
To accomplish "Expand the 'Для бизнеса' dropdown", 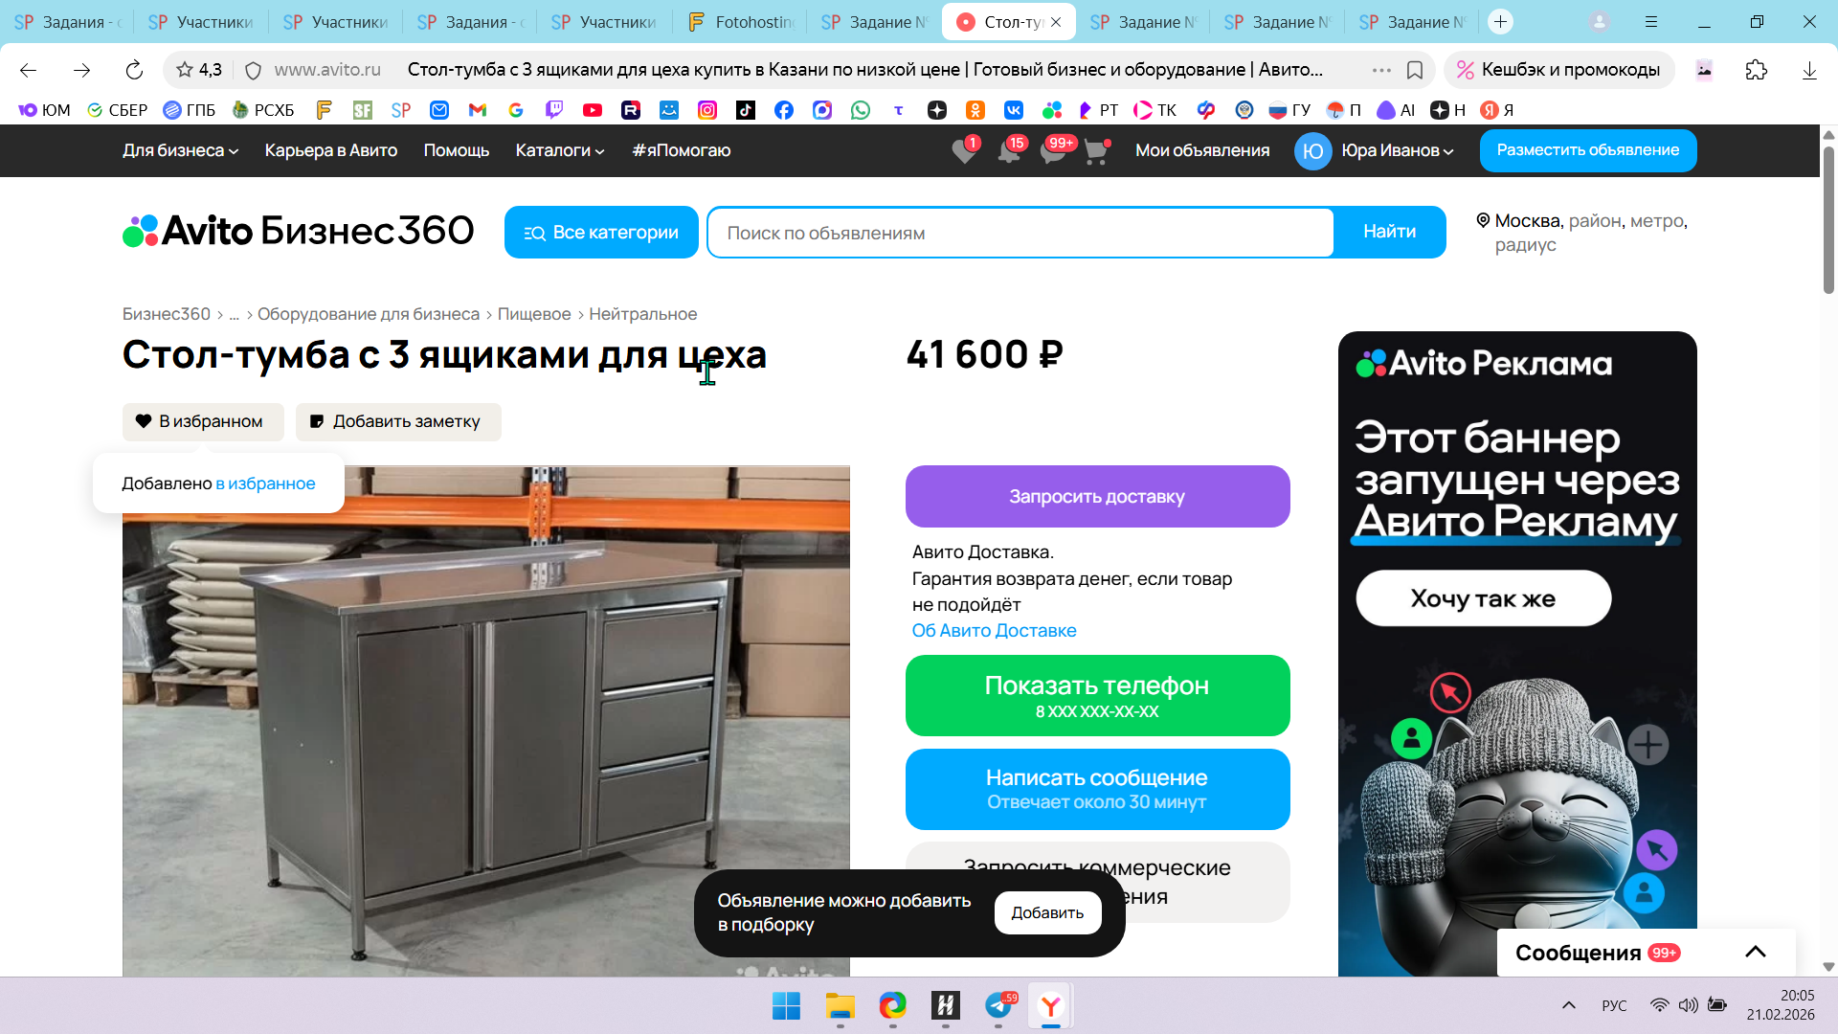I will coord(180,150).
